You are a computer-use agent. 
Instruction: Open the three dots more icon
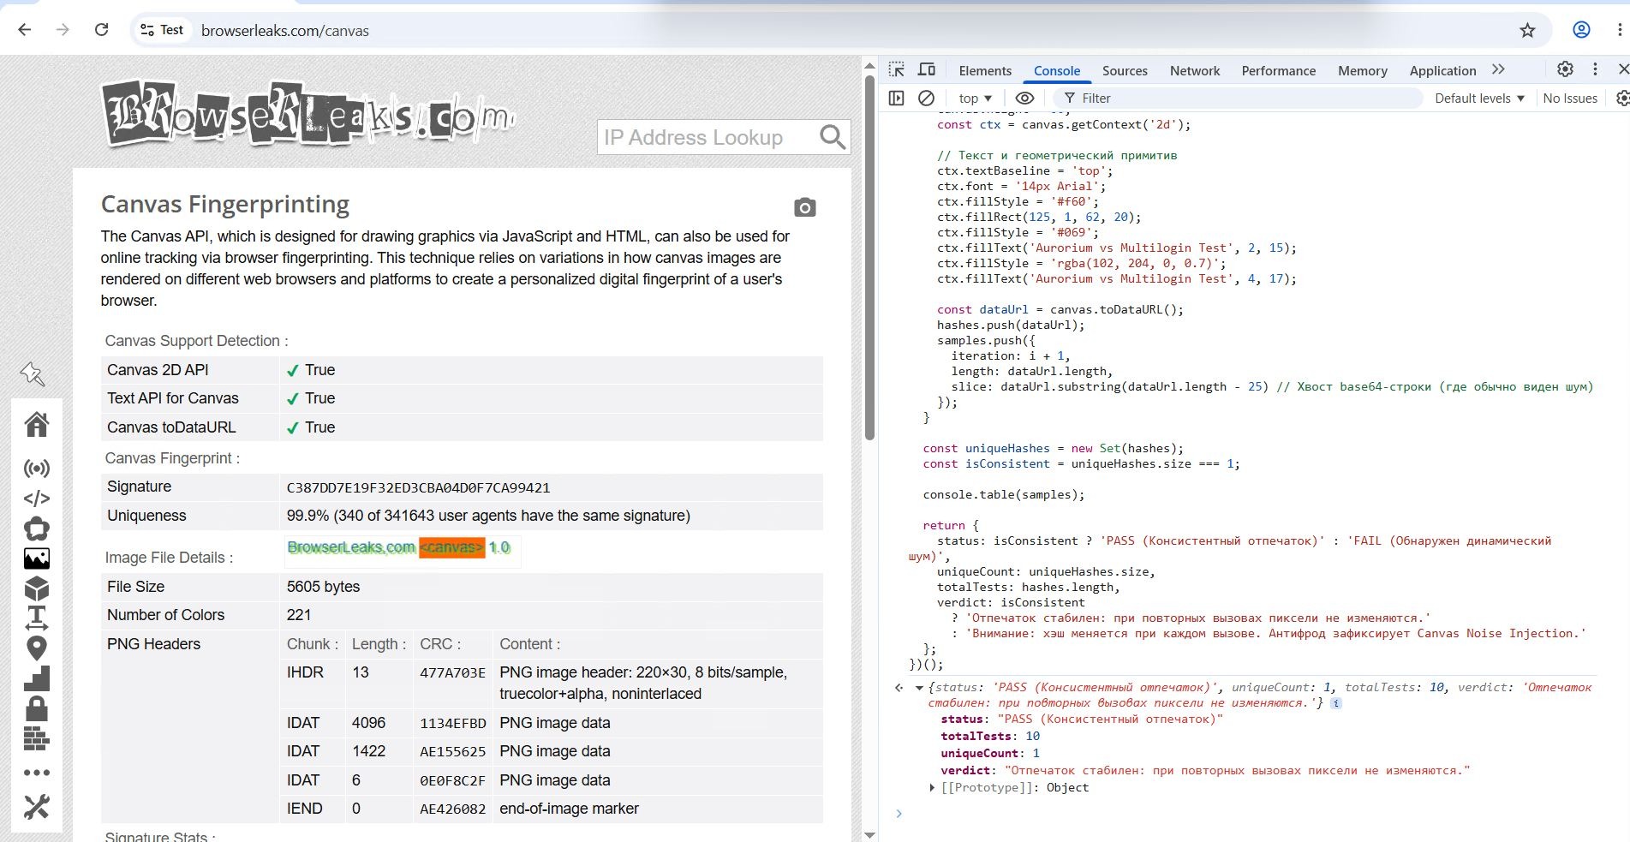(37, 773)
